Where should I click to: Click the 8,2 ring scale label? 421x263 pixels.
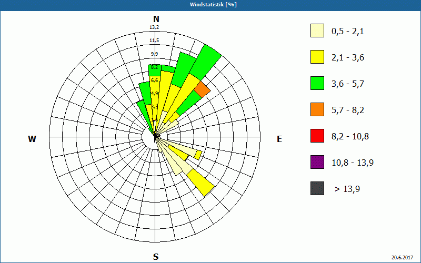click(154, 67)
